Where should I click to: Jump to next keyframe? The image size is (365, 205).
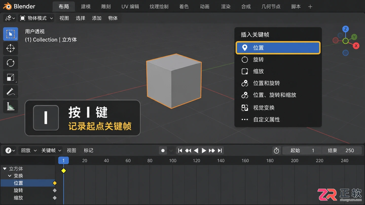(x=212, y=151)
